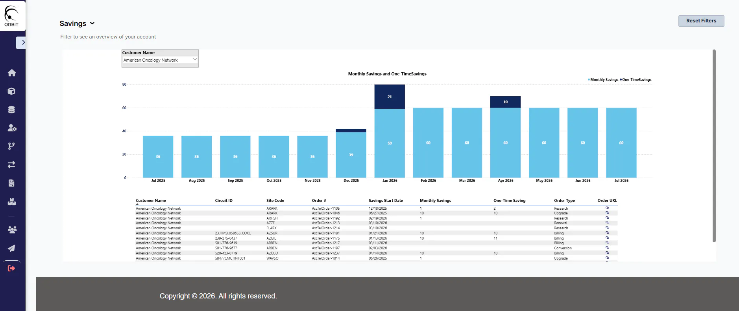Select savings start date 12/18/2025 cell
The image size is (739, 311).
coord(378,209)
